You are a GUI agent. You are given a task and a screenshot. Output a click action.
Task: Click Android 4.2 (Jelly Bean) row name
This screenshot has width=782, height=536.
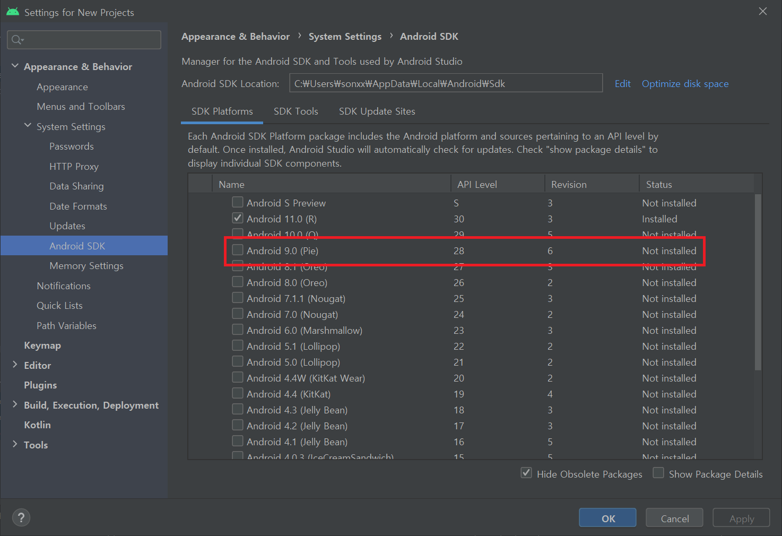click(297, 426)
